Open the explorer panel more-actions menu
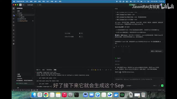Screen dimensions: 177x99 pyautogui.click(x=33, y=8)
